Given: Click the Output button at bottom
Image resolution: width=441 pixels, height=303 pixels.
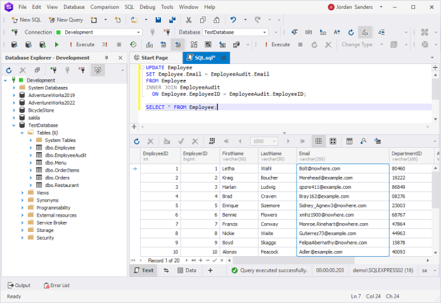Looking at the screenshot, I should coord(19,285).
